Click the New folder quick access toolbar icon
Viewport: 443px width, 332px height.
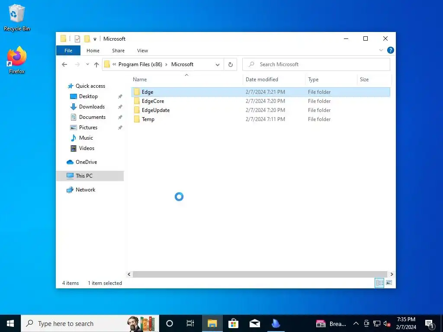pos(87,38)
